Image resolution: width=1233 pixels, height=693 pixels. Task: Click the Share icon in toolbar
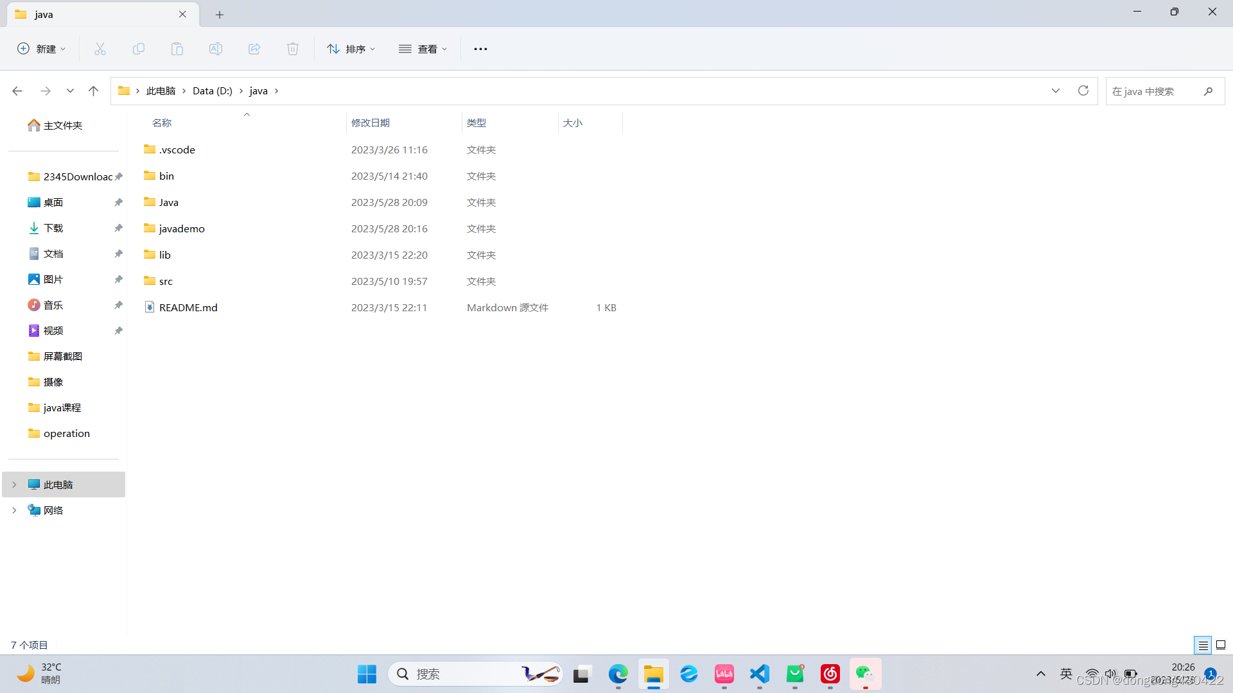click(254, 49)
